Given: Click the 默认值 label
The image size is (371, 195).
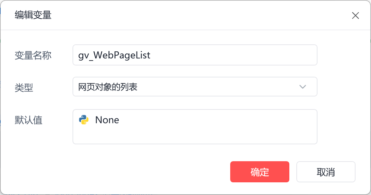Looking at the screenshot, I should [29, 120].
